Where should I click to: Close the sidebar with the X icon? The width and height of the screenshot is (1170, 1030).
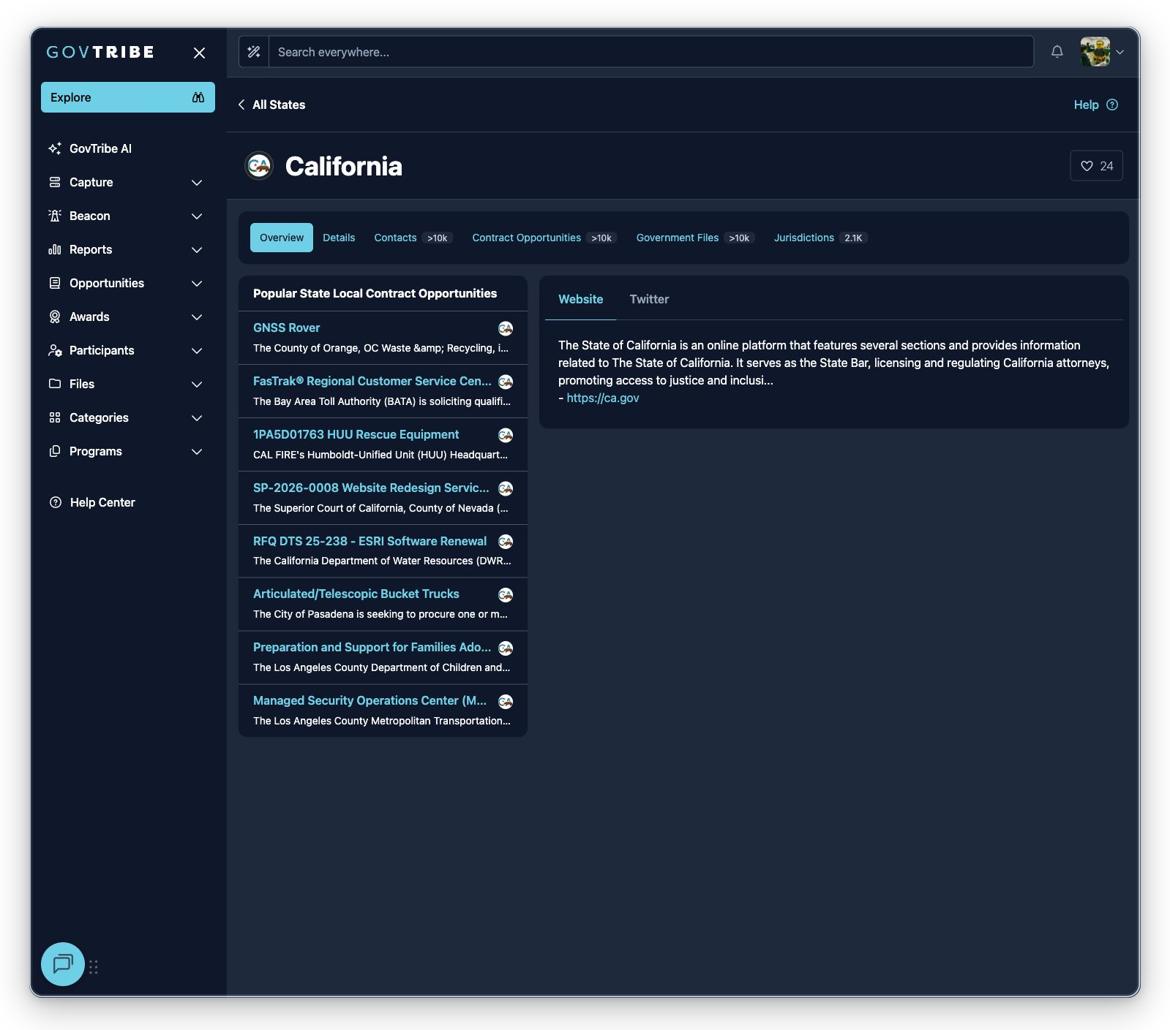point(199,53)
